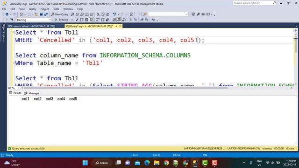Click the speaker volume tray icon
The image size is (299, 168).
pyautogui.click(x=273, y=163)
